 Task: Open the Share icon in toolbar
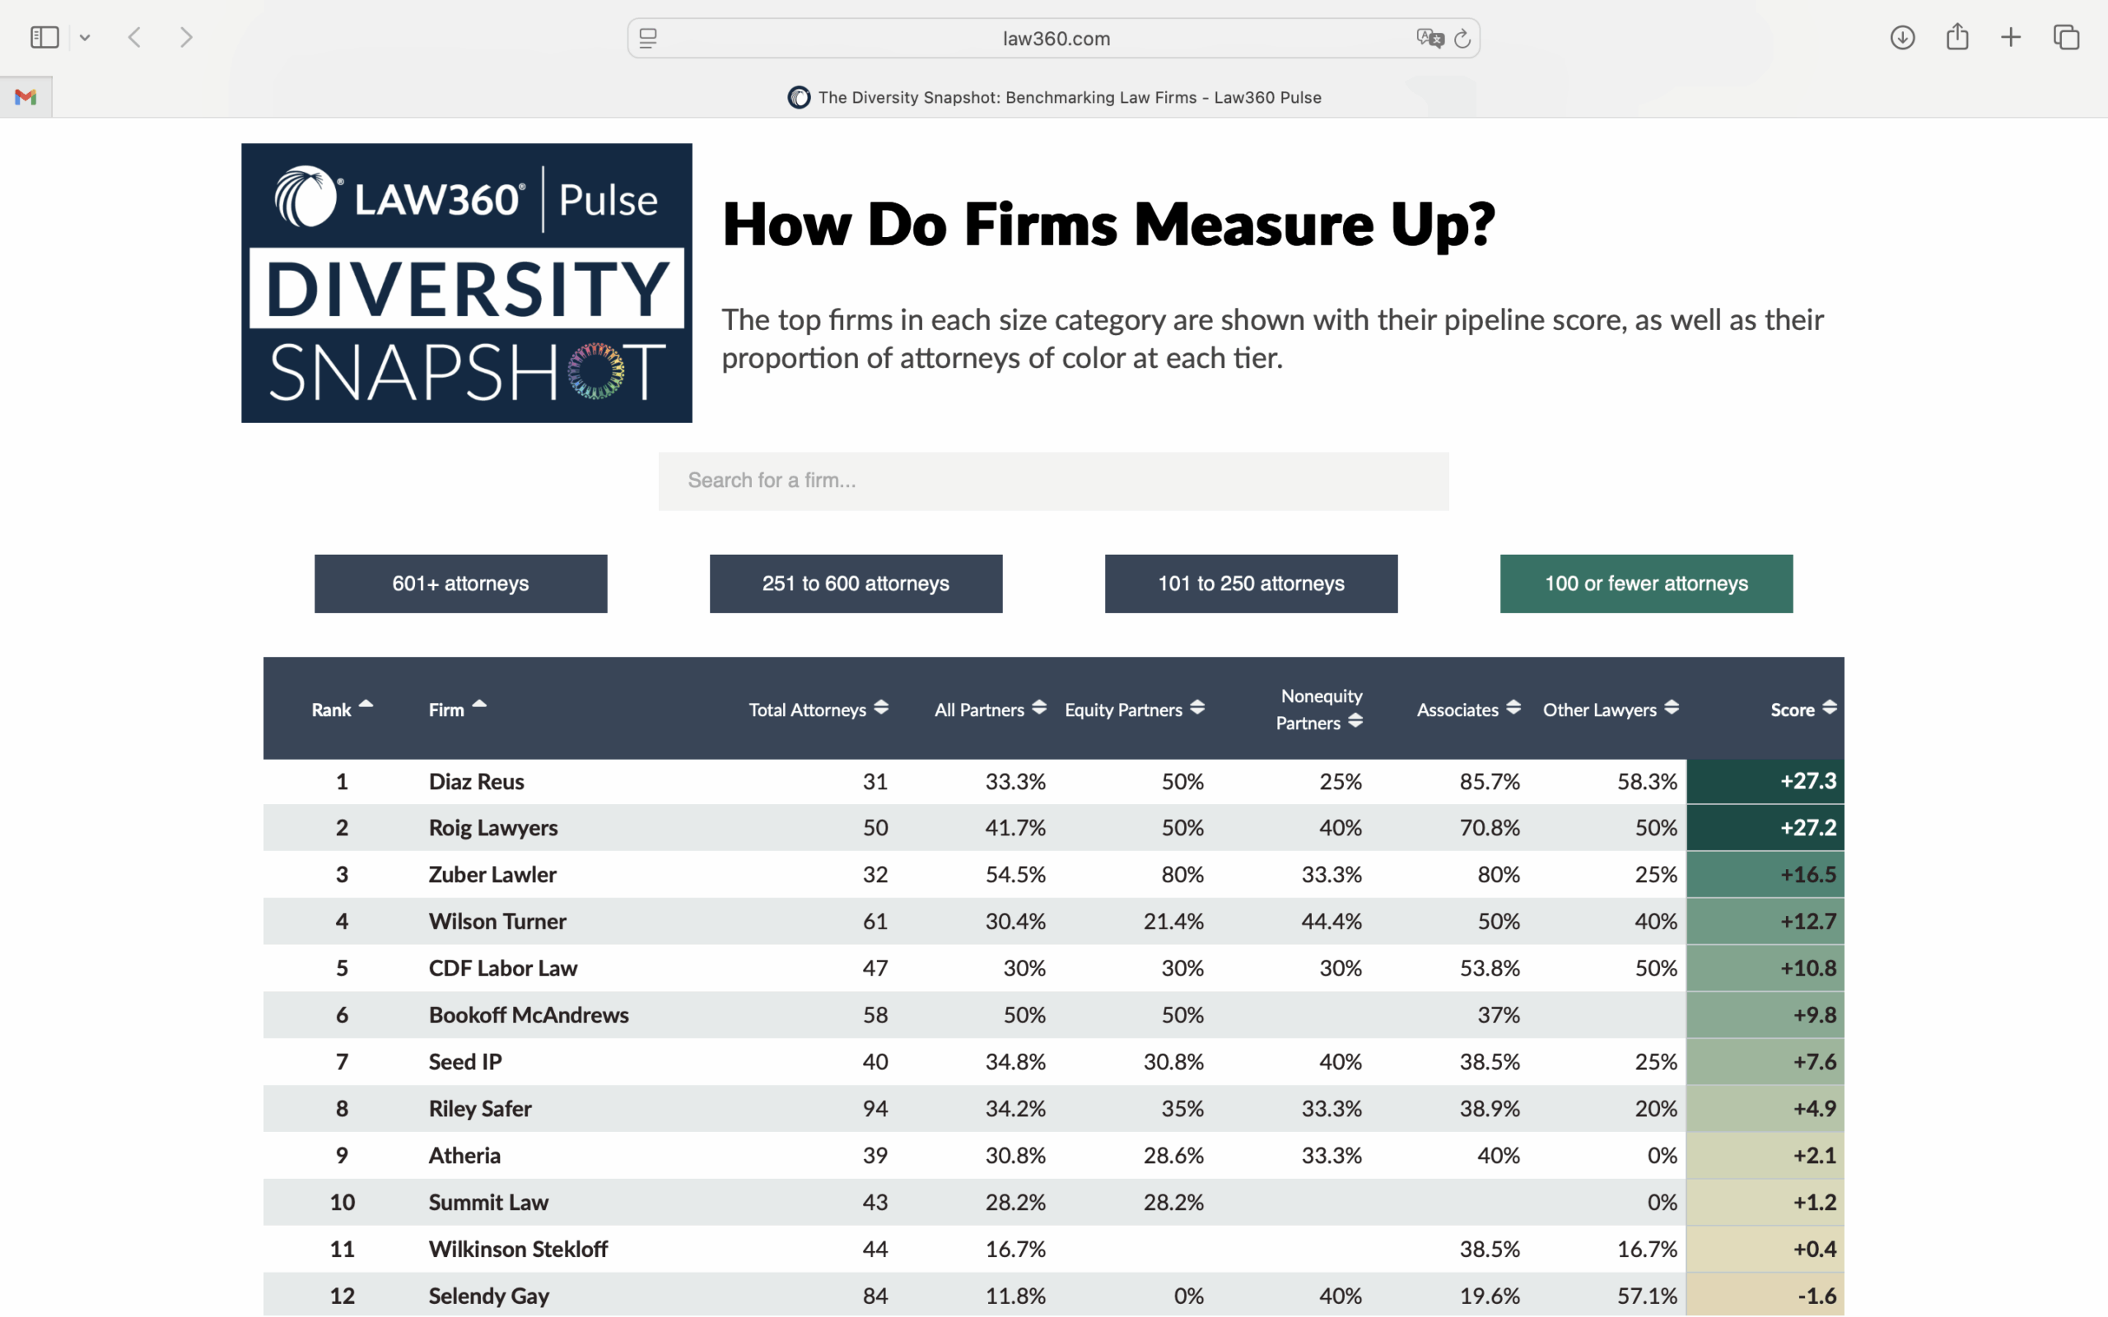(x=1957, y=36)
